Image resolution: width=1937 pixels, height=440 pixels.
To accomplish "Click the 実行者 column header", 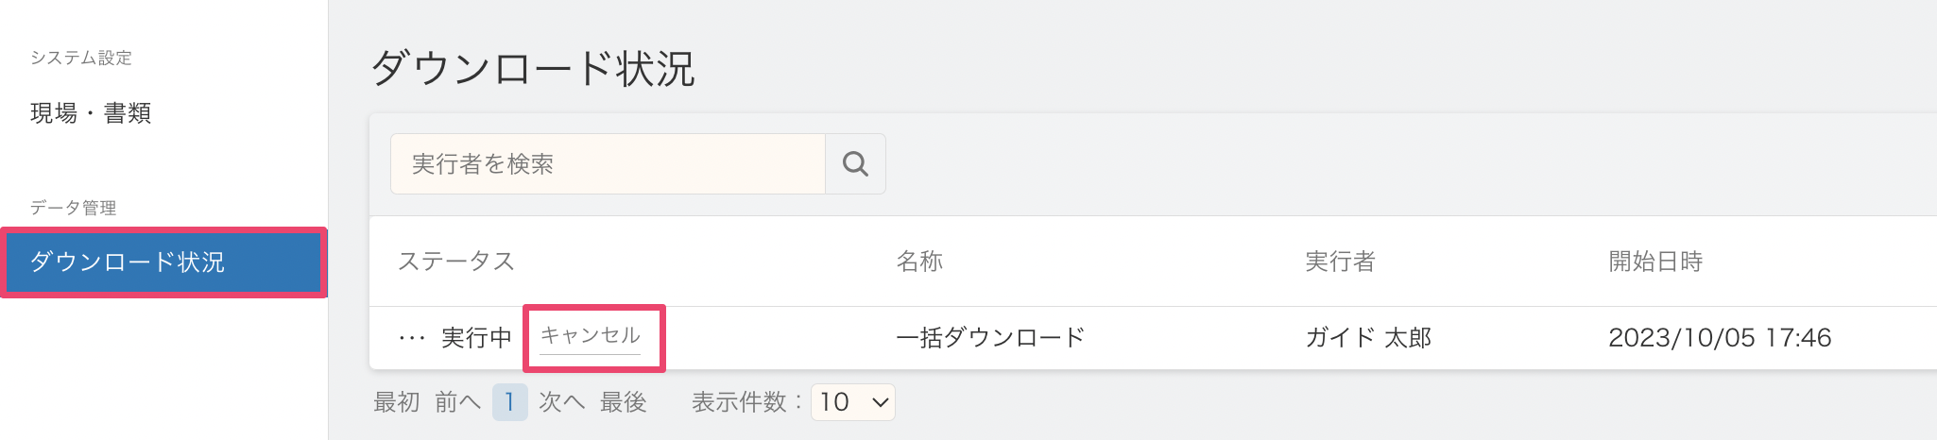I will click(x=1340, y=262).
